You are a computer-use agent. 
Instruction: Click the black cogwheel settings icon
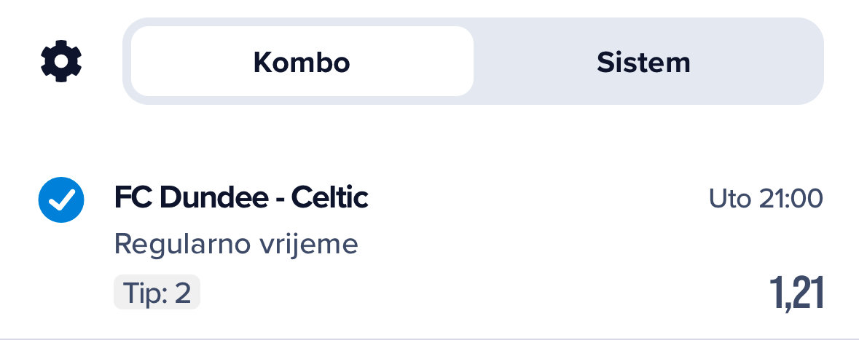pos(61,61)
